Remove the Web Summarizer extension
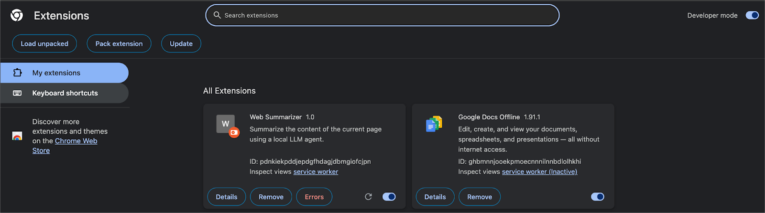 (x=271, y=197)
